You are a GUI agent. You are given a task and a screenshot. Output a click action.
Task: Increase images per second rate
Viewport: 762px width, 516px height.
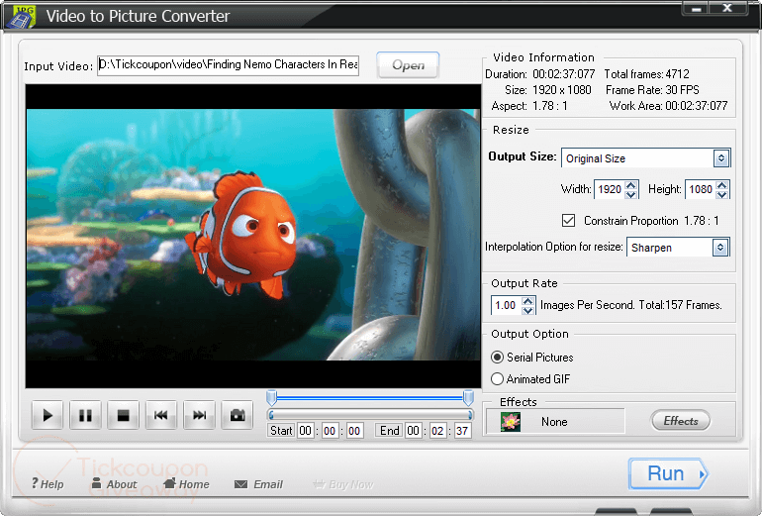tap(527, 300)
